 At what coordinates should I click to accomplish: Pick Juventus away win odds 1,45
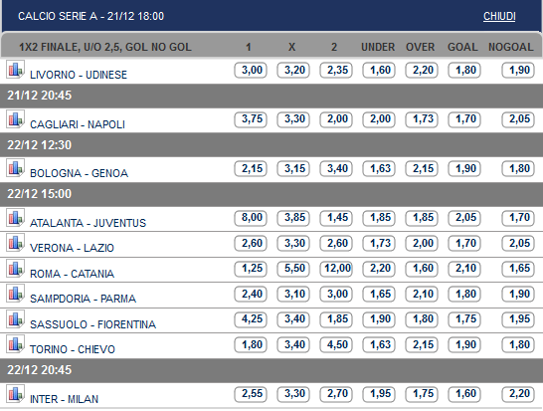pos(336,218)
